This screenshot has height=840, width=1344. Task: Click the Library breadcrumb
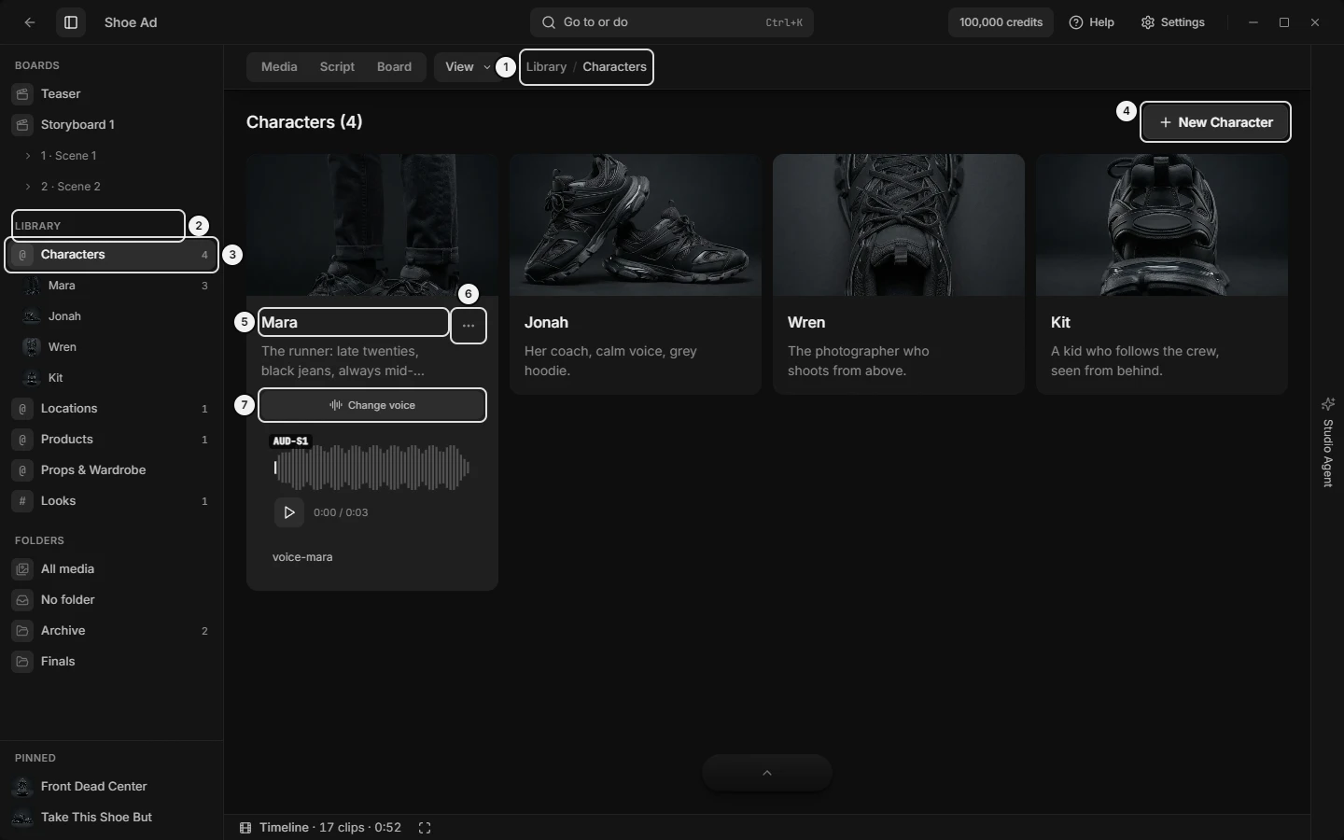[546, 67]
